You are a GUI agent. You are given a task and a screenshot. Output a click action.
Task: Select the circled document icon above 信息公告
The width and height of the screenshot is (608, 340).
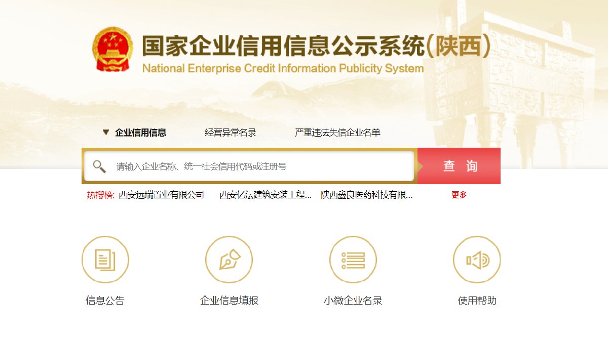click(x=105, y=260)
